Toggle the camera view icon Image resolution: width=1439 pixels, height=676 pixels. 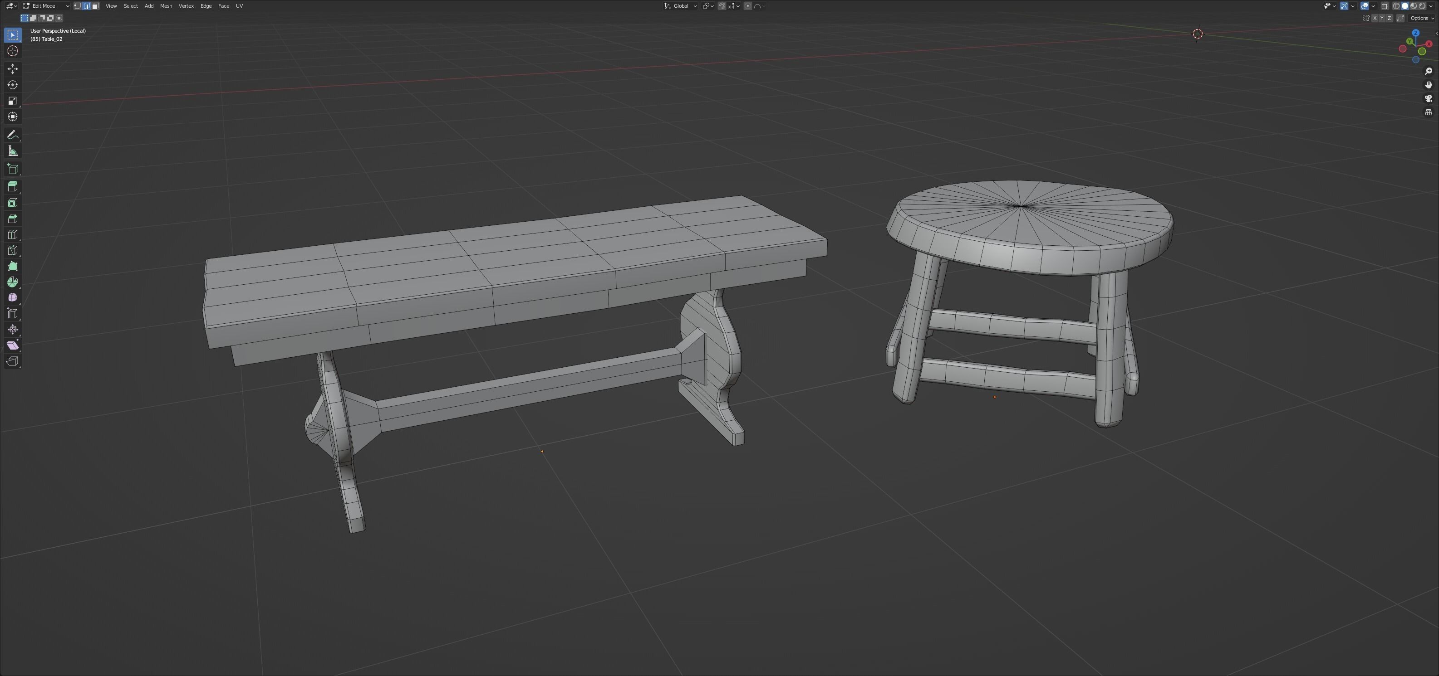[1429, 98]
